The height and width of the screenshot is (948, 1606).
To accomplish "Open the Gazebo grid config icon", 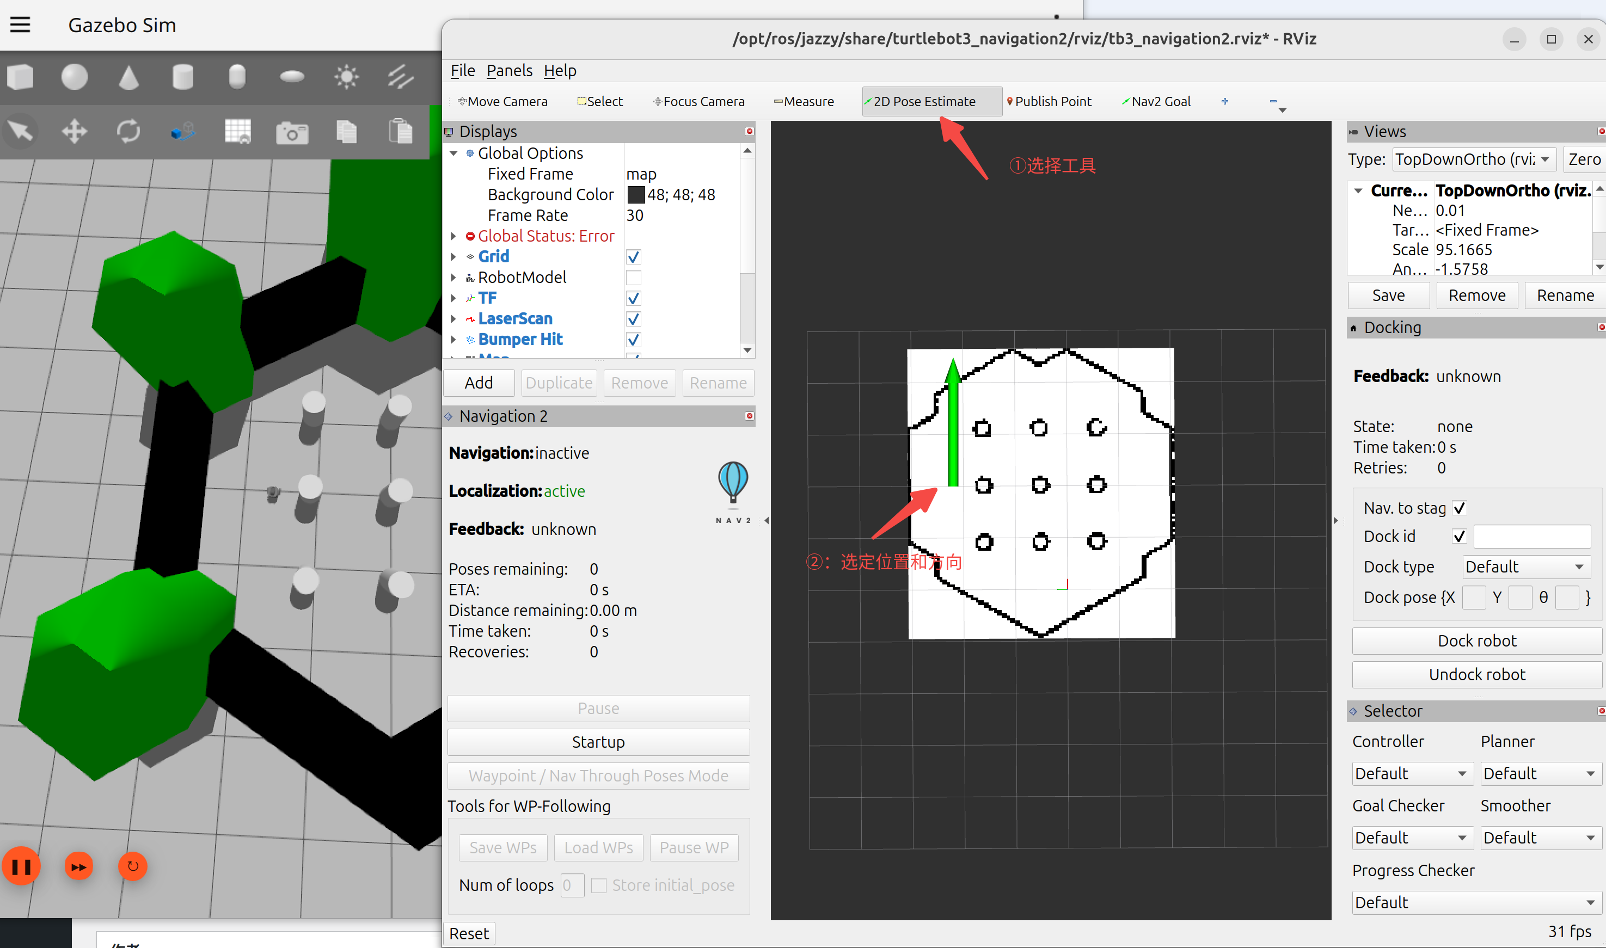I will pyautogui.click(x=237, y=132).
